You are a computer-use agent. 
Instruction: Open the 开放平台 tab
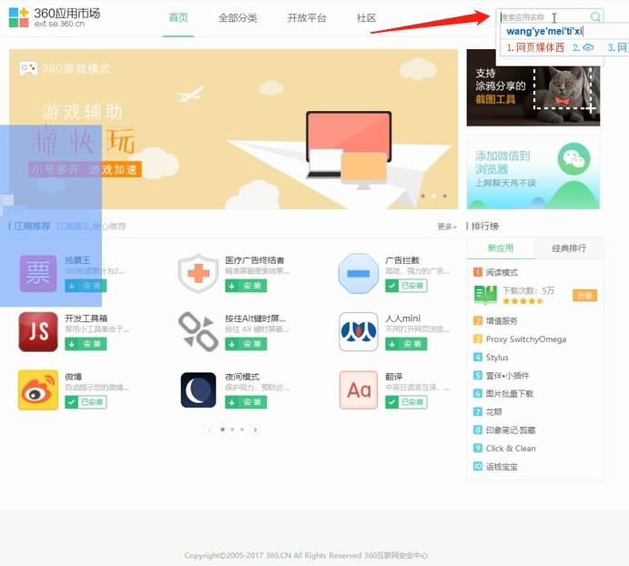click(x=307, y=17)
